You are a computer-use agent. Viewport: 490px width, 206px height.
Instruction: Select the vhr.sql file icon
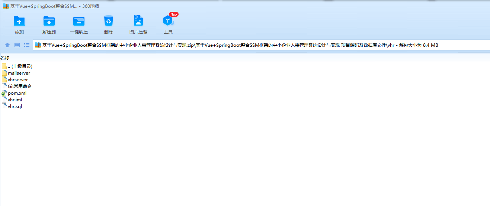coord(4,106)
